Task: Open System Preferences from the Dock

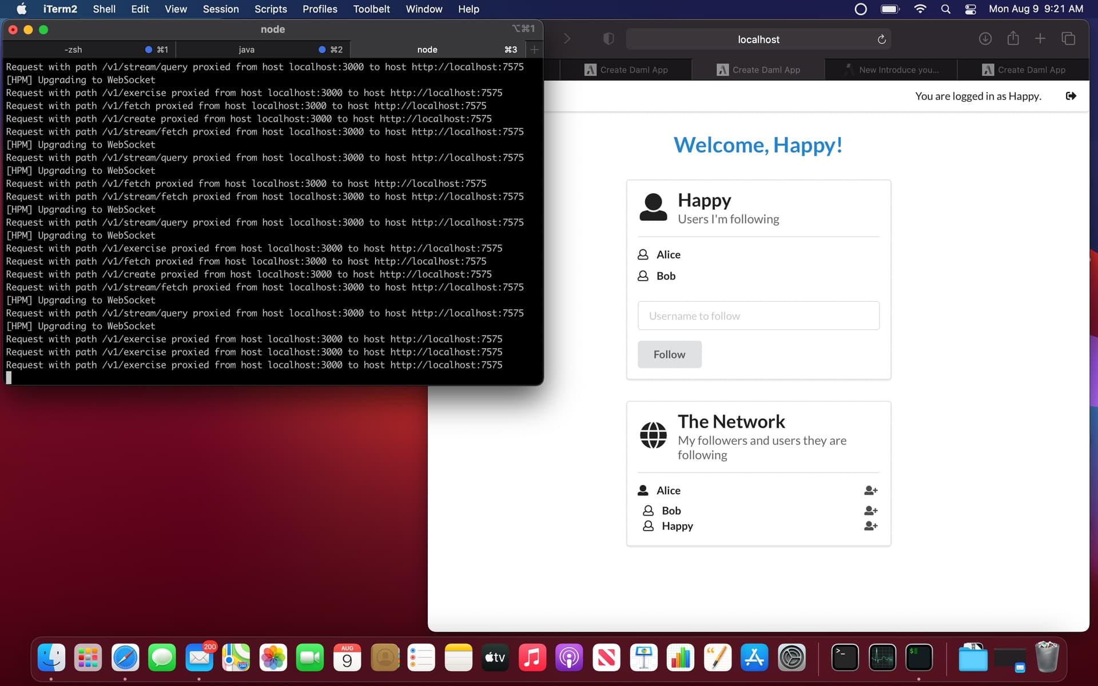Action: (x=791, y=658)
